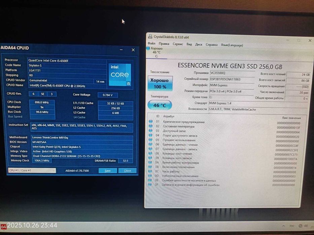
Task: Close the CrystalDiskInfo window
Action: pos(310,41)
